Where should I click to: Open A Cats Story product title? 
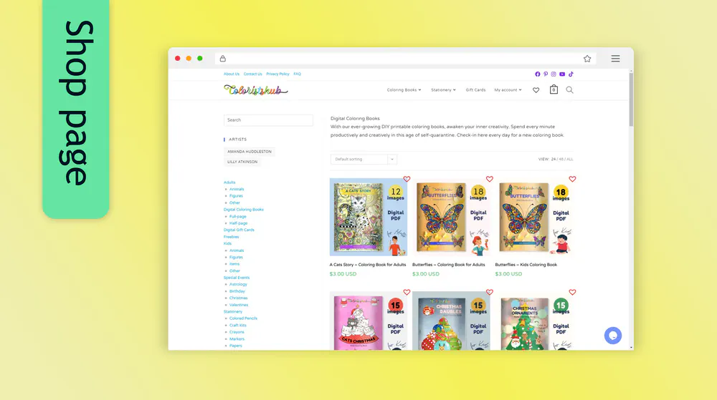click(368, 265)
